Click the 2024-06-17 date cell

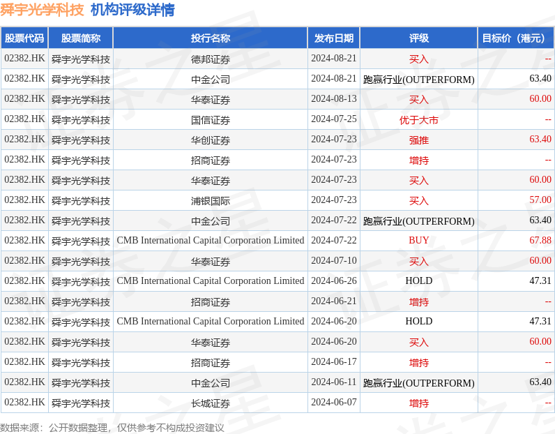(334, 361)
